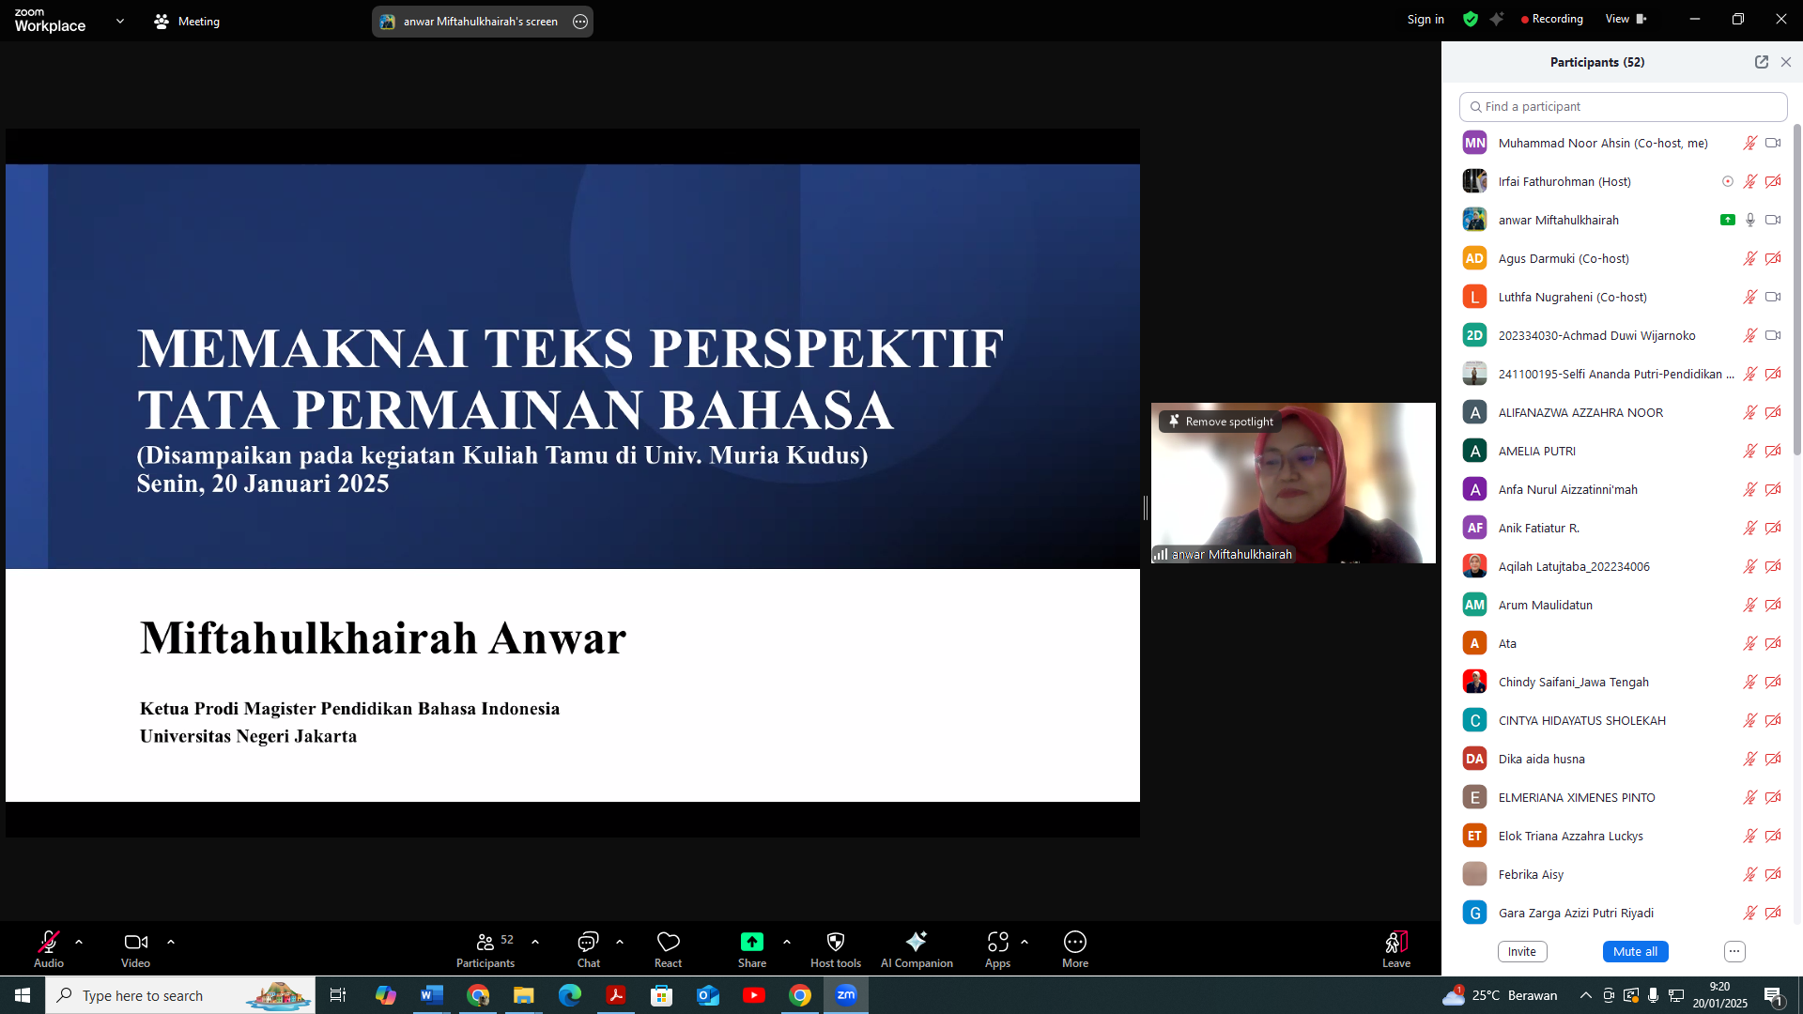Viewport: 1803px width, 1014px height.
Task: Open the Chat panel
Action: coord(589,949)
